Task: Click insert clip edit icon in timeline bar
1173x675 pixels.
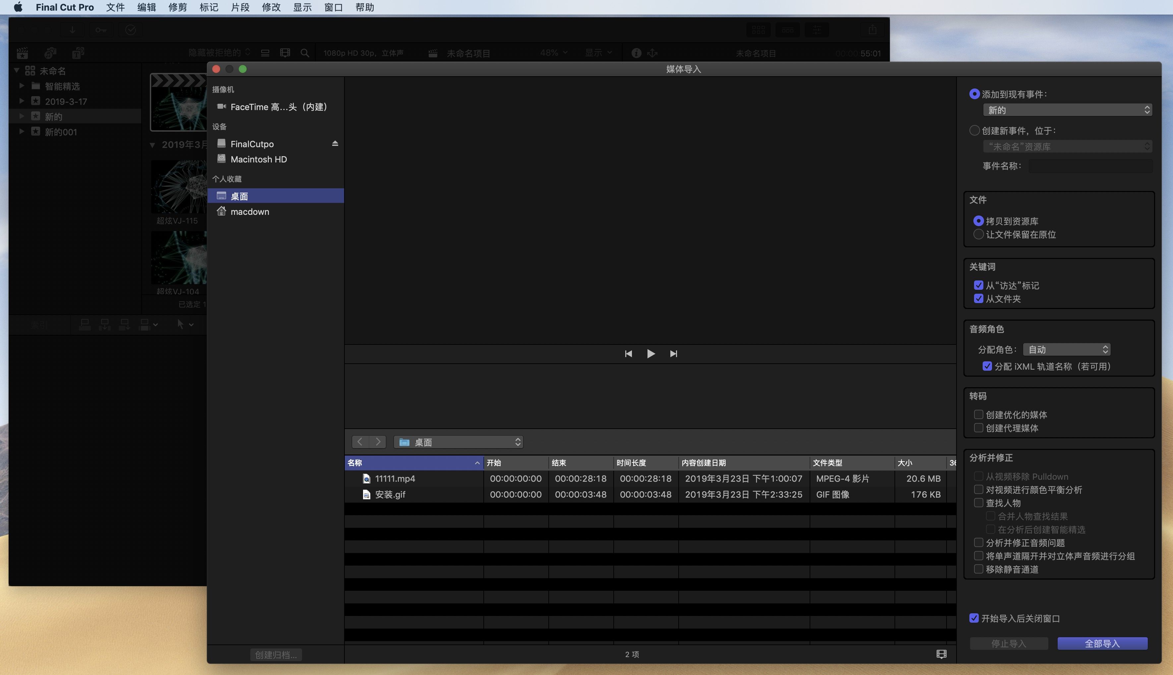Action: 105,325
